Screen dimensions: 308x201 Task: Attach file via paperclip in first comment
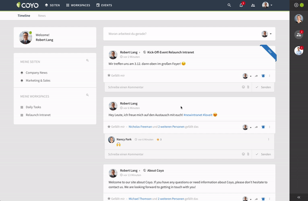pos(248,87)
